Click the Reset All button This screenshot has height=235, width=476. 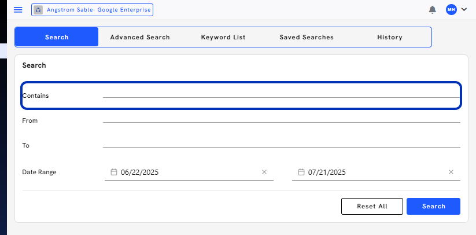(x=372, y=207)
